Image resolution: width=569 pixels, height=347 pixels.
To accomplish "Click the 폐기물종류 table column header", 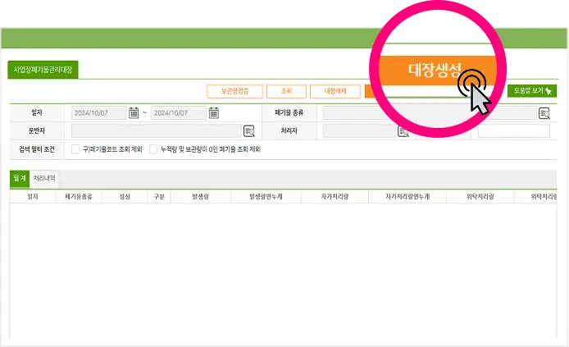I will coord(79,196).
